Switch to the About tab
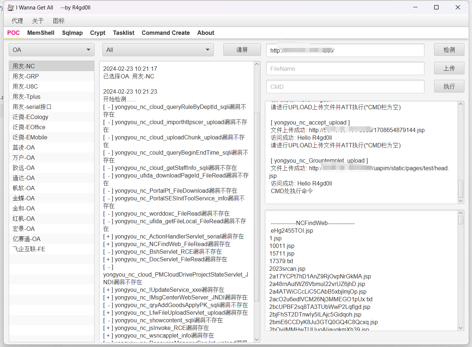This screenshot has height=347, width=472. [x=206, y=33]
